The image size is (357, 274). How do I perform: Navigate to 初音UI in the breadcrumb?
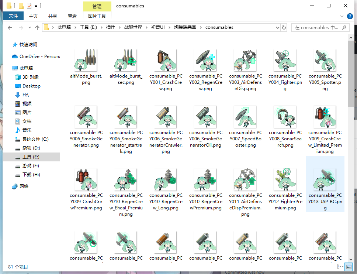pos(158,27)
